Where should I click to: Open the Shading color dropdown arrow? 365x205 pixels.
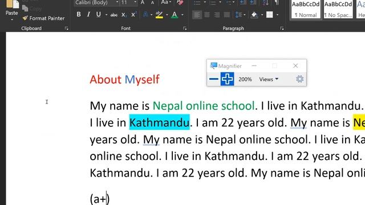[262, 15]
